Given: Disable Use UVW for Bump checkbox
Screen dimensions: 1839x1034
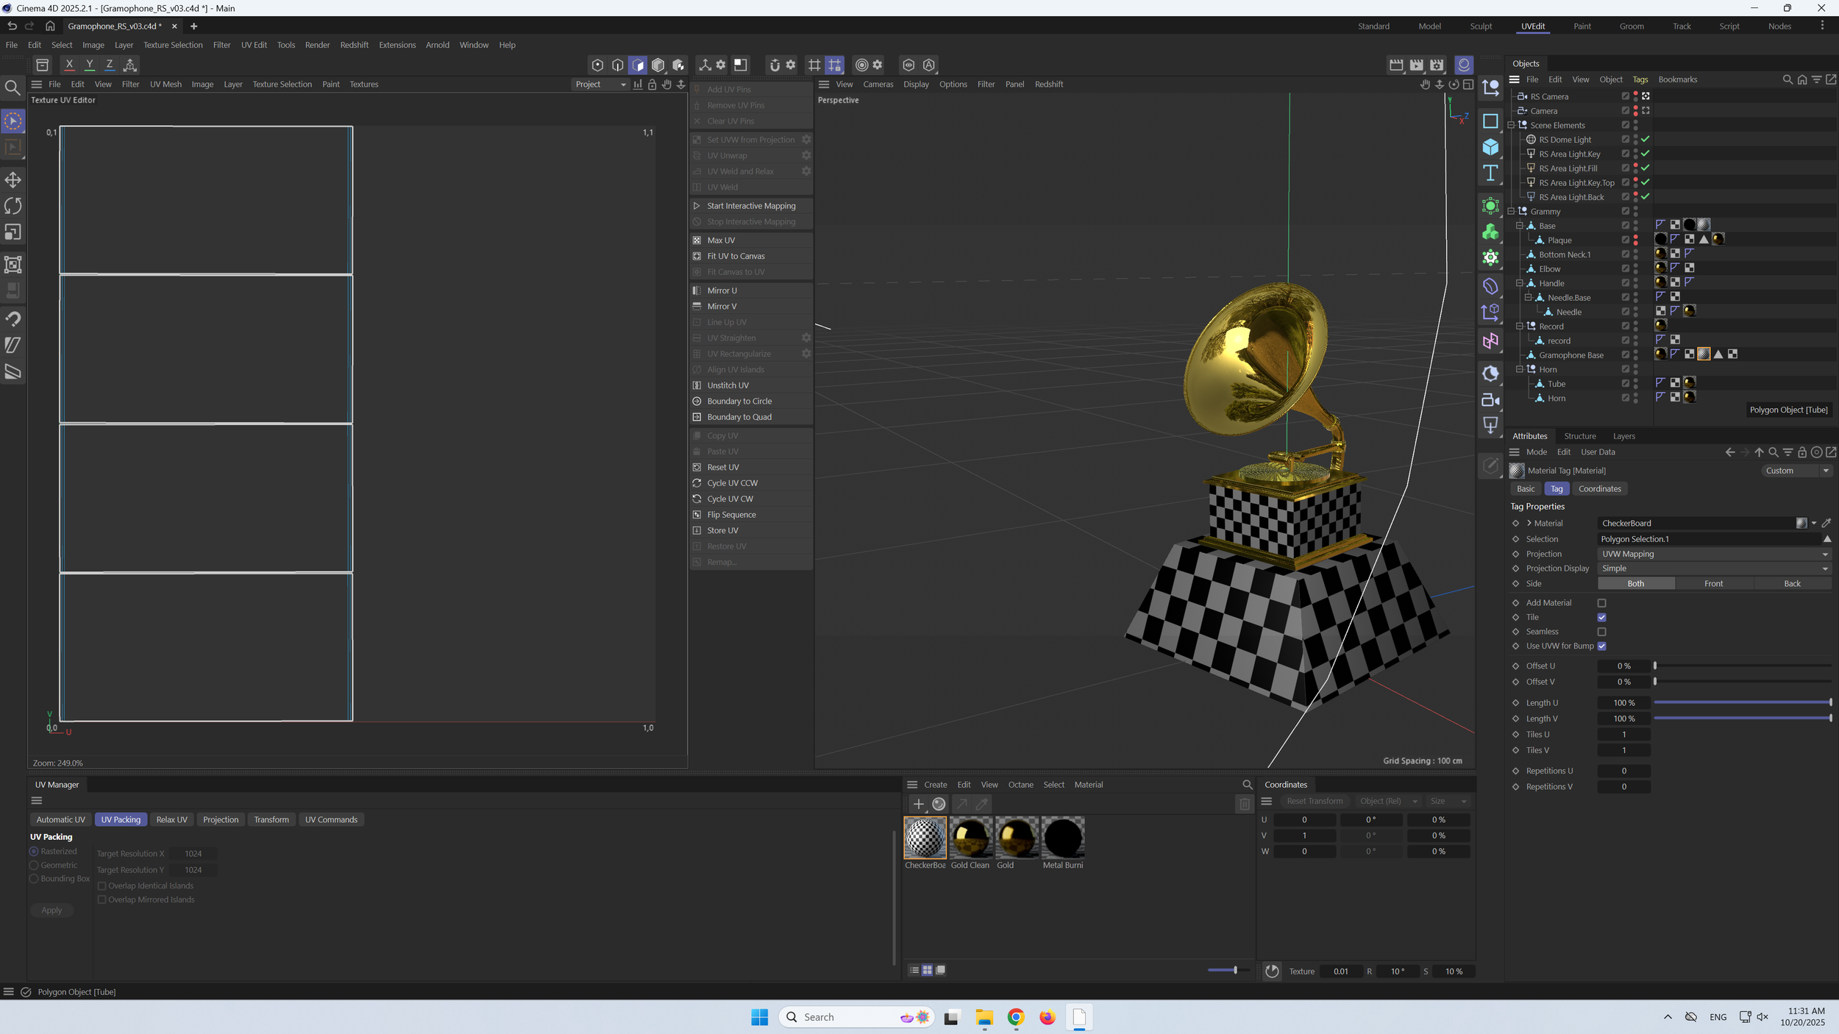Looking at the screenshot, I should point(1601,646).
